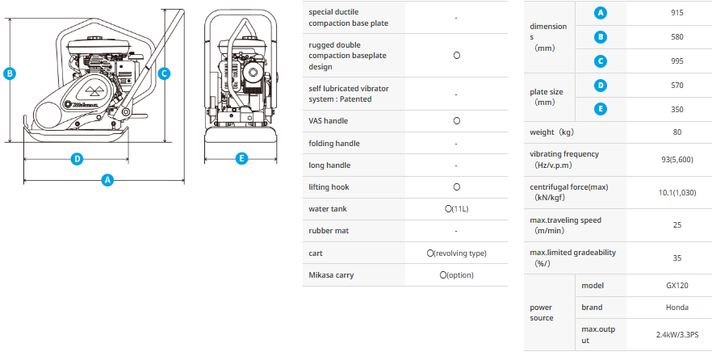The height and width of the screenshot is (356, 712).
Task: Click the circle mark in the lifting hook row
Action: point(457,187)
